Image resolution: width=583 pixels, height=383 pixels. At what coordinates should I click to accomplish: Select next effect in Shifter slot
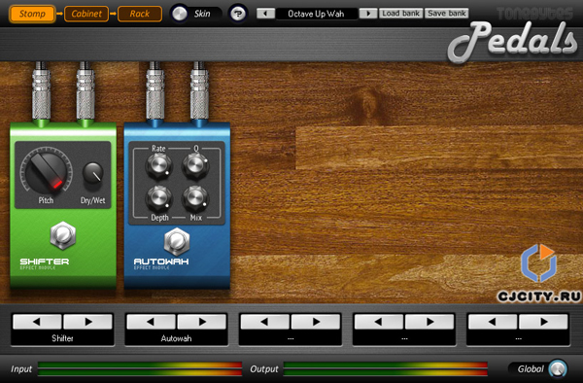click(x=87, y=322)
